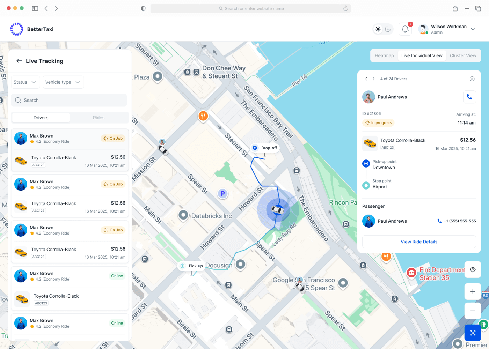The width and height of the screenshot is (489, 349).
Task: Select the Cluster View option
Action: click(x=463, y=55)
